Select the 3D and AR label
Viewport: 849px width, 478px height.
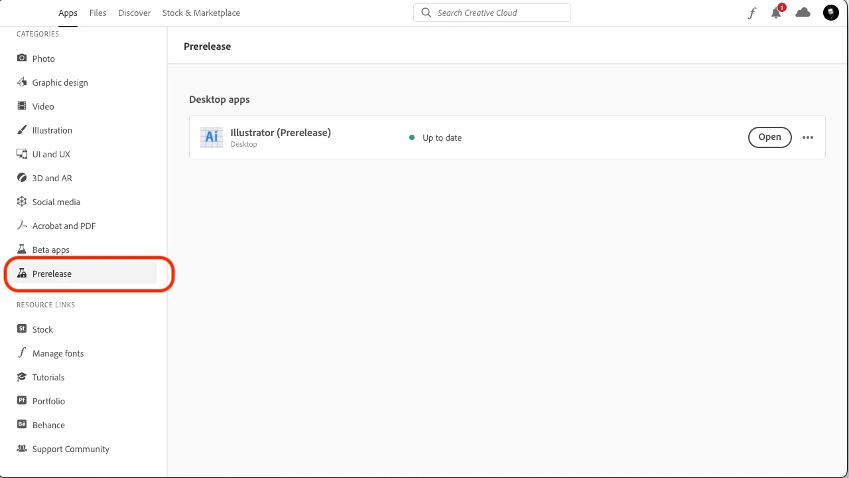click(52, 178)
